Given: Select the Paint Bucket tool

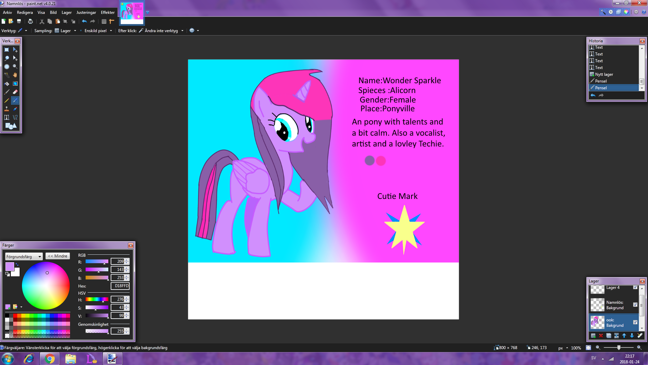Looking at the screenshot, I should click(7, 84).
